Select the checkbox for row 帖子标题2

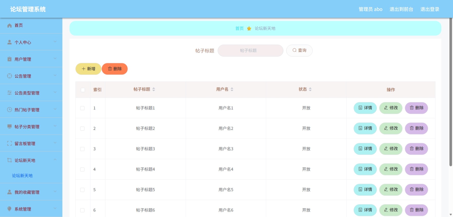[x=82, y=129]
